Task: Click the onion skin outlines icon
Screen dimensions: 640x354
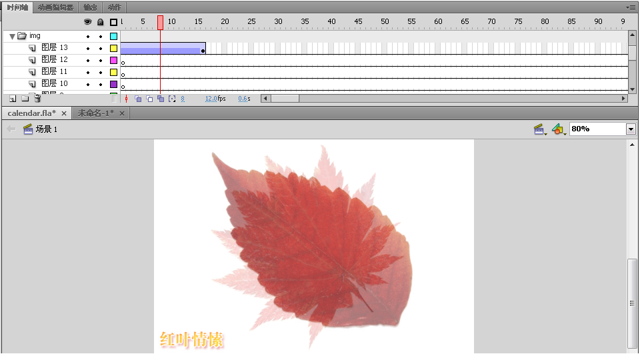Action: 149,99
